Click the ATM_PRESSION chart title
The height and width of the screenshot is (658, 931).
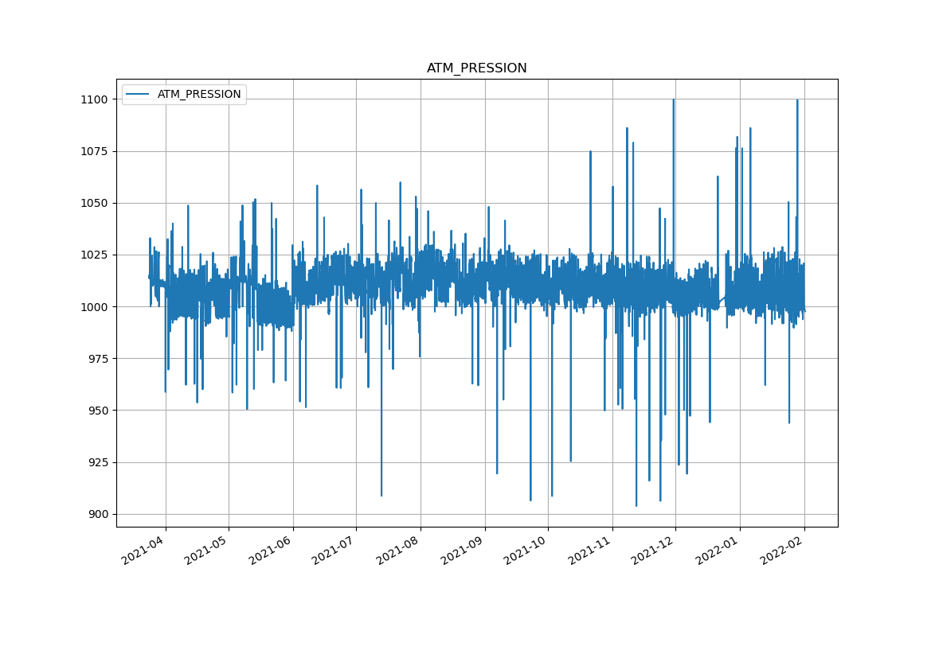pos(476,68)
